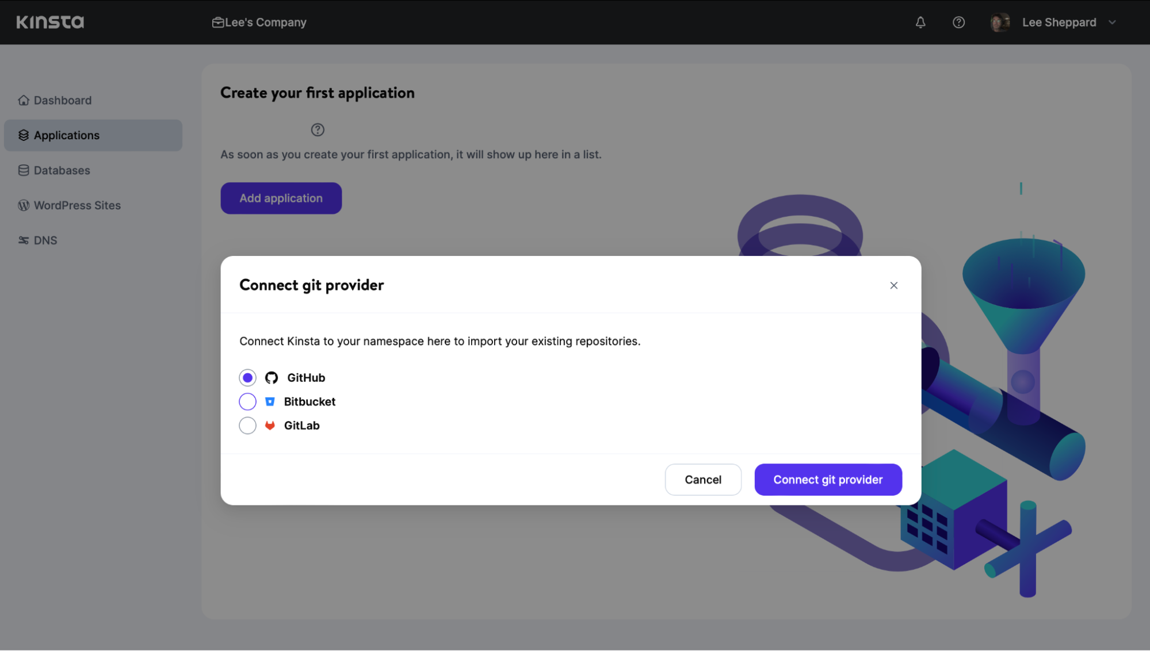Screen dimensions: 1150x651
Task: Navigate to the Dashboard menu item
Action: point(62,100)
